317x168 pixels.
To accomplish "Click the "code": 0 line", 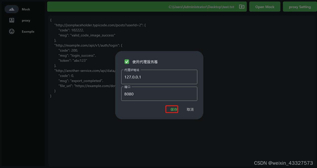I will tap(66, 76).
